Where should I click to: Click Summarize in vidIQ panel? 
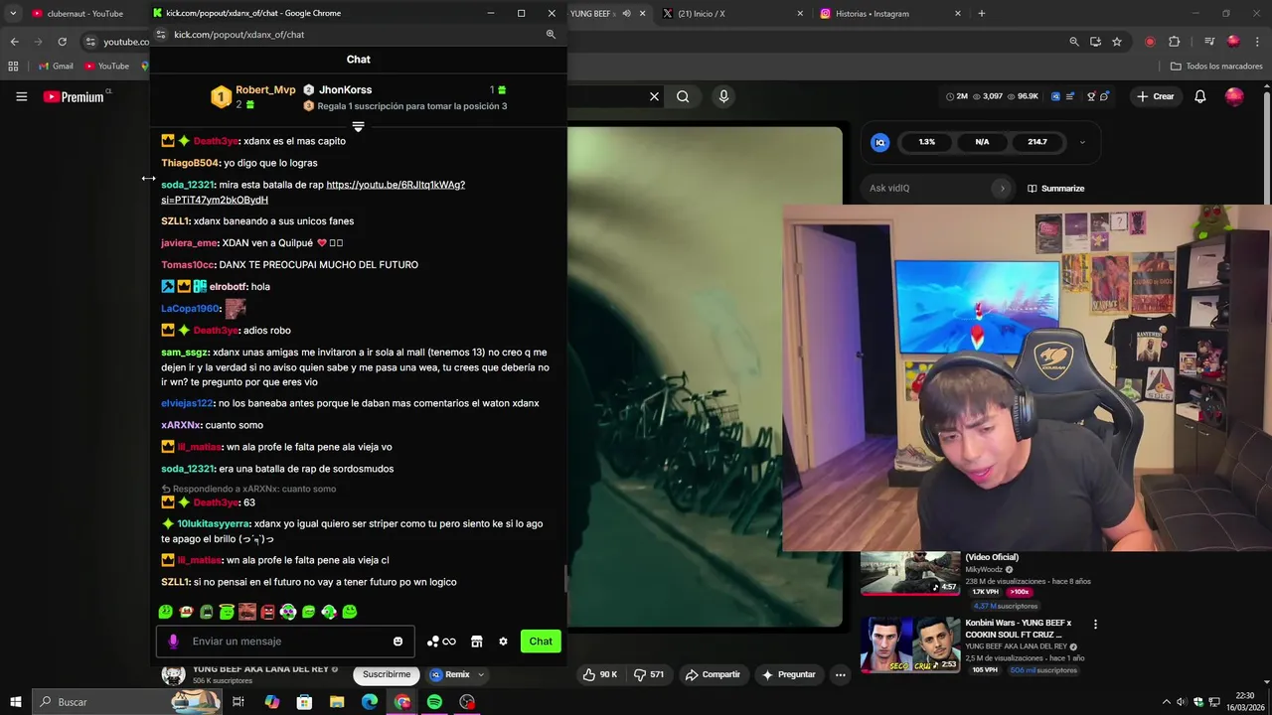[x=1055, y=189]
